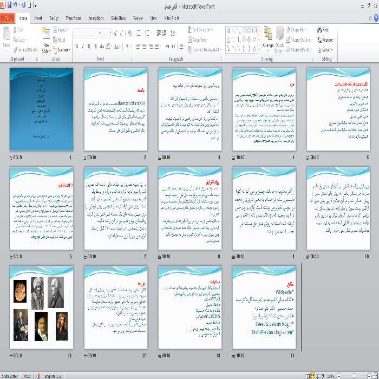Image resolution: width=379 pixels, height=379 pixels.
Task: Open the Insert ribbon tab
Action: [x=38, y=18]
